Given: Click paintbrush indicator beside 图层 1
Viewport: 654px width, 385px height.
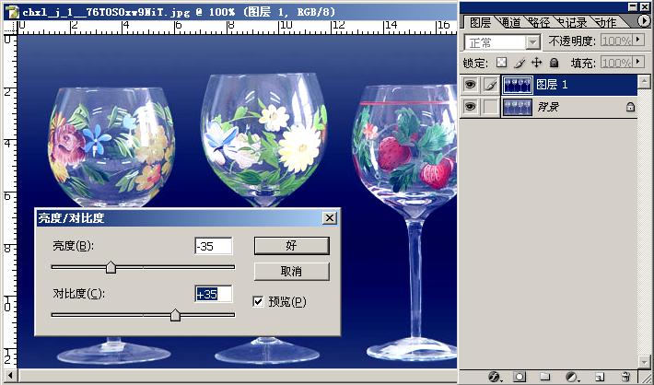Looking at the screenshot, I should [491, 85].
